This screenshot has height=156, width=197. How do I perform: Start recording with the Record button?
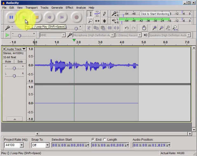(77, 17)
